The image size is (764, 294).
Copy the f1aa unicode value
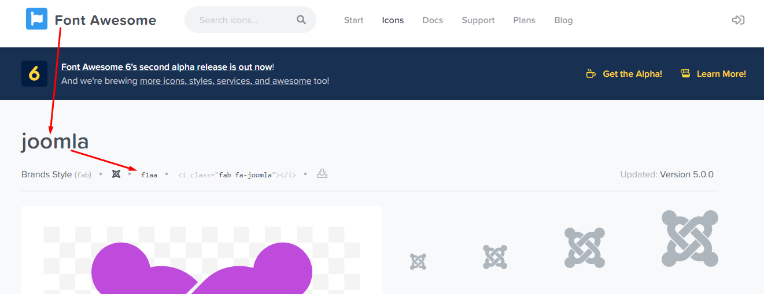point(149,174)
